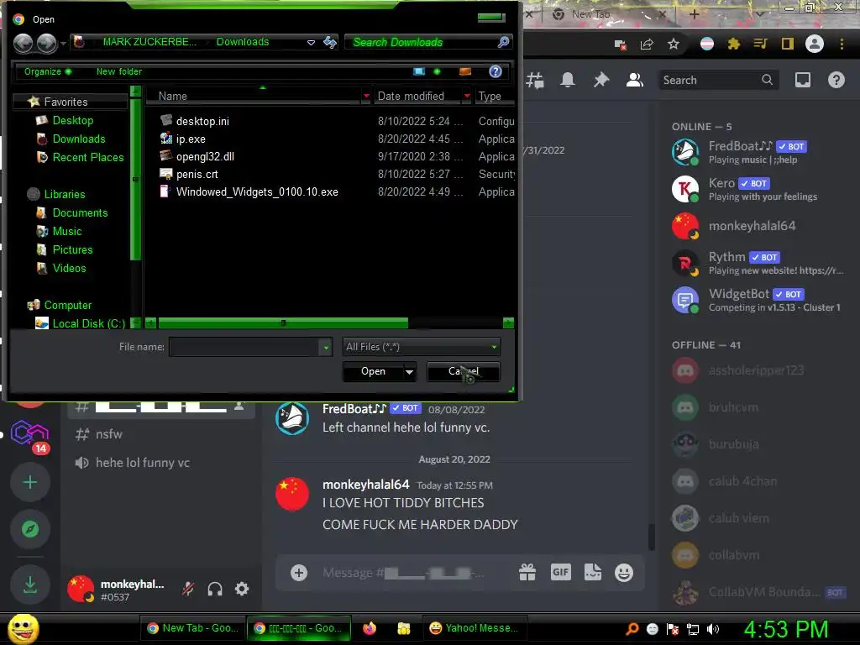This screenshot has width=860, height=645.
Task: Click refresh icon next to address bar
Action: [x=330, y=42]
